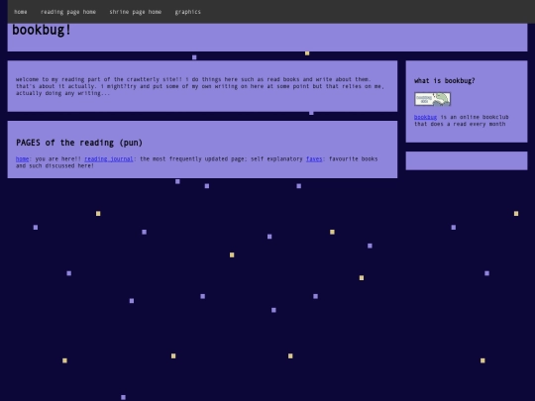Click the bookbug badge image
The height and width of the screenshot is (401, 535).
click(x=432, y=99)
